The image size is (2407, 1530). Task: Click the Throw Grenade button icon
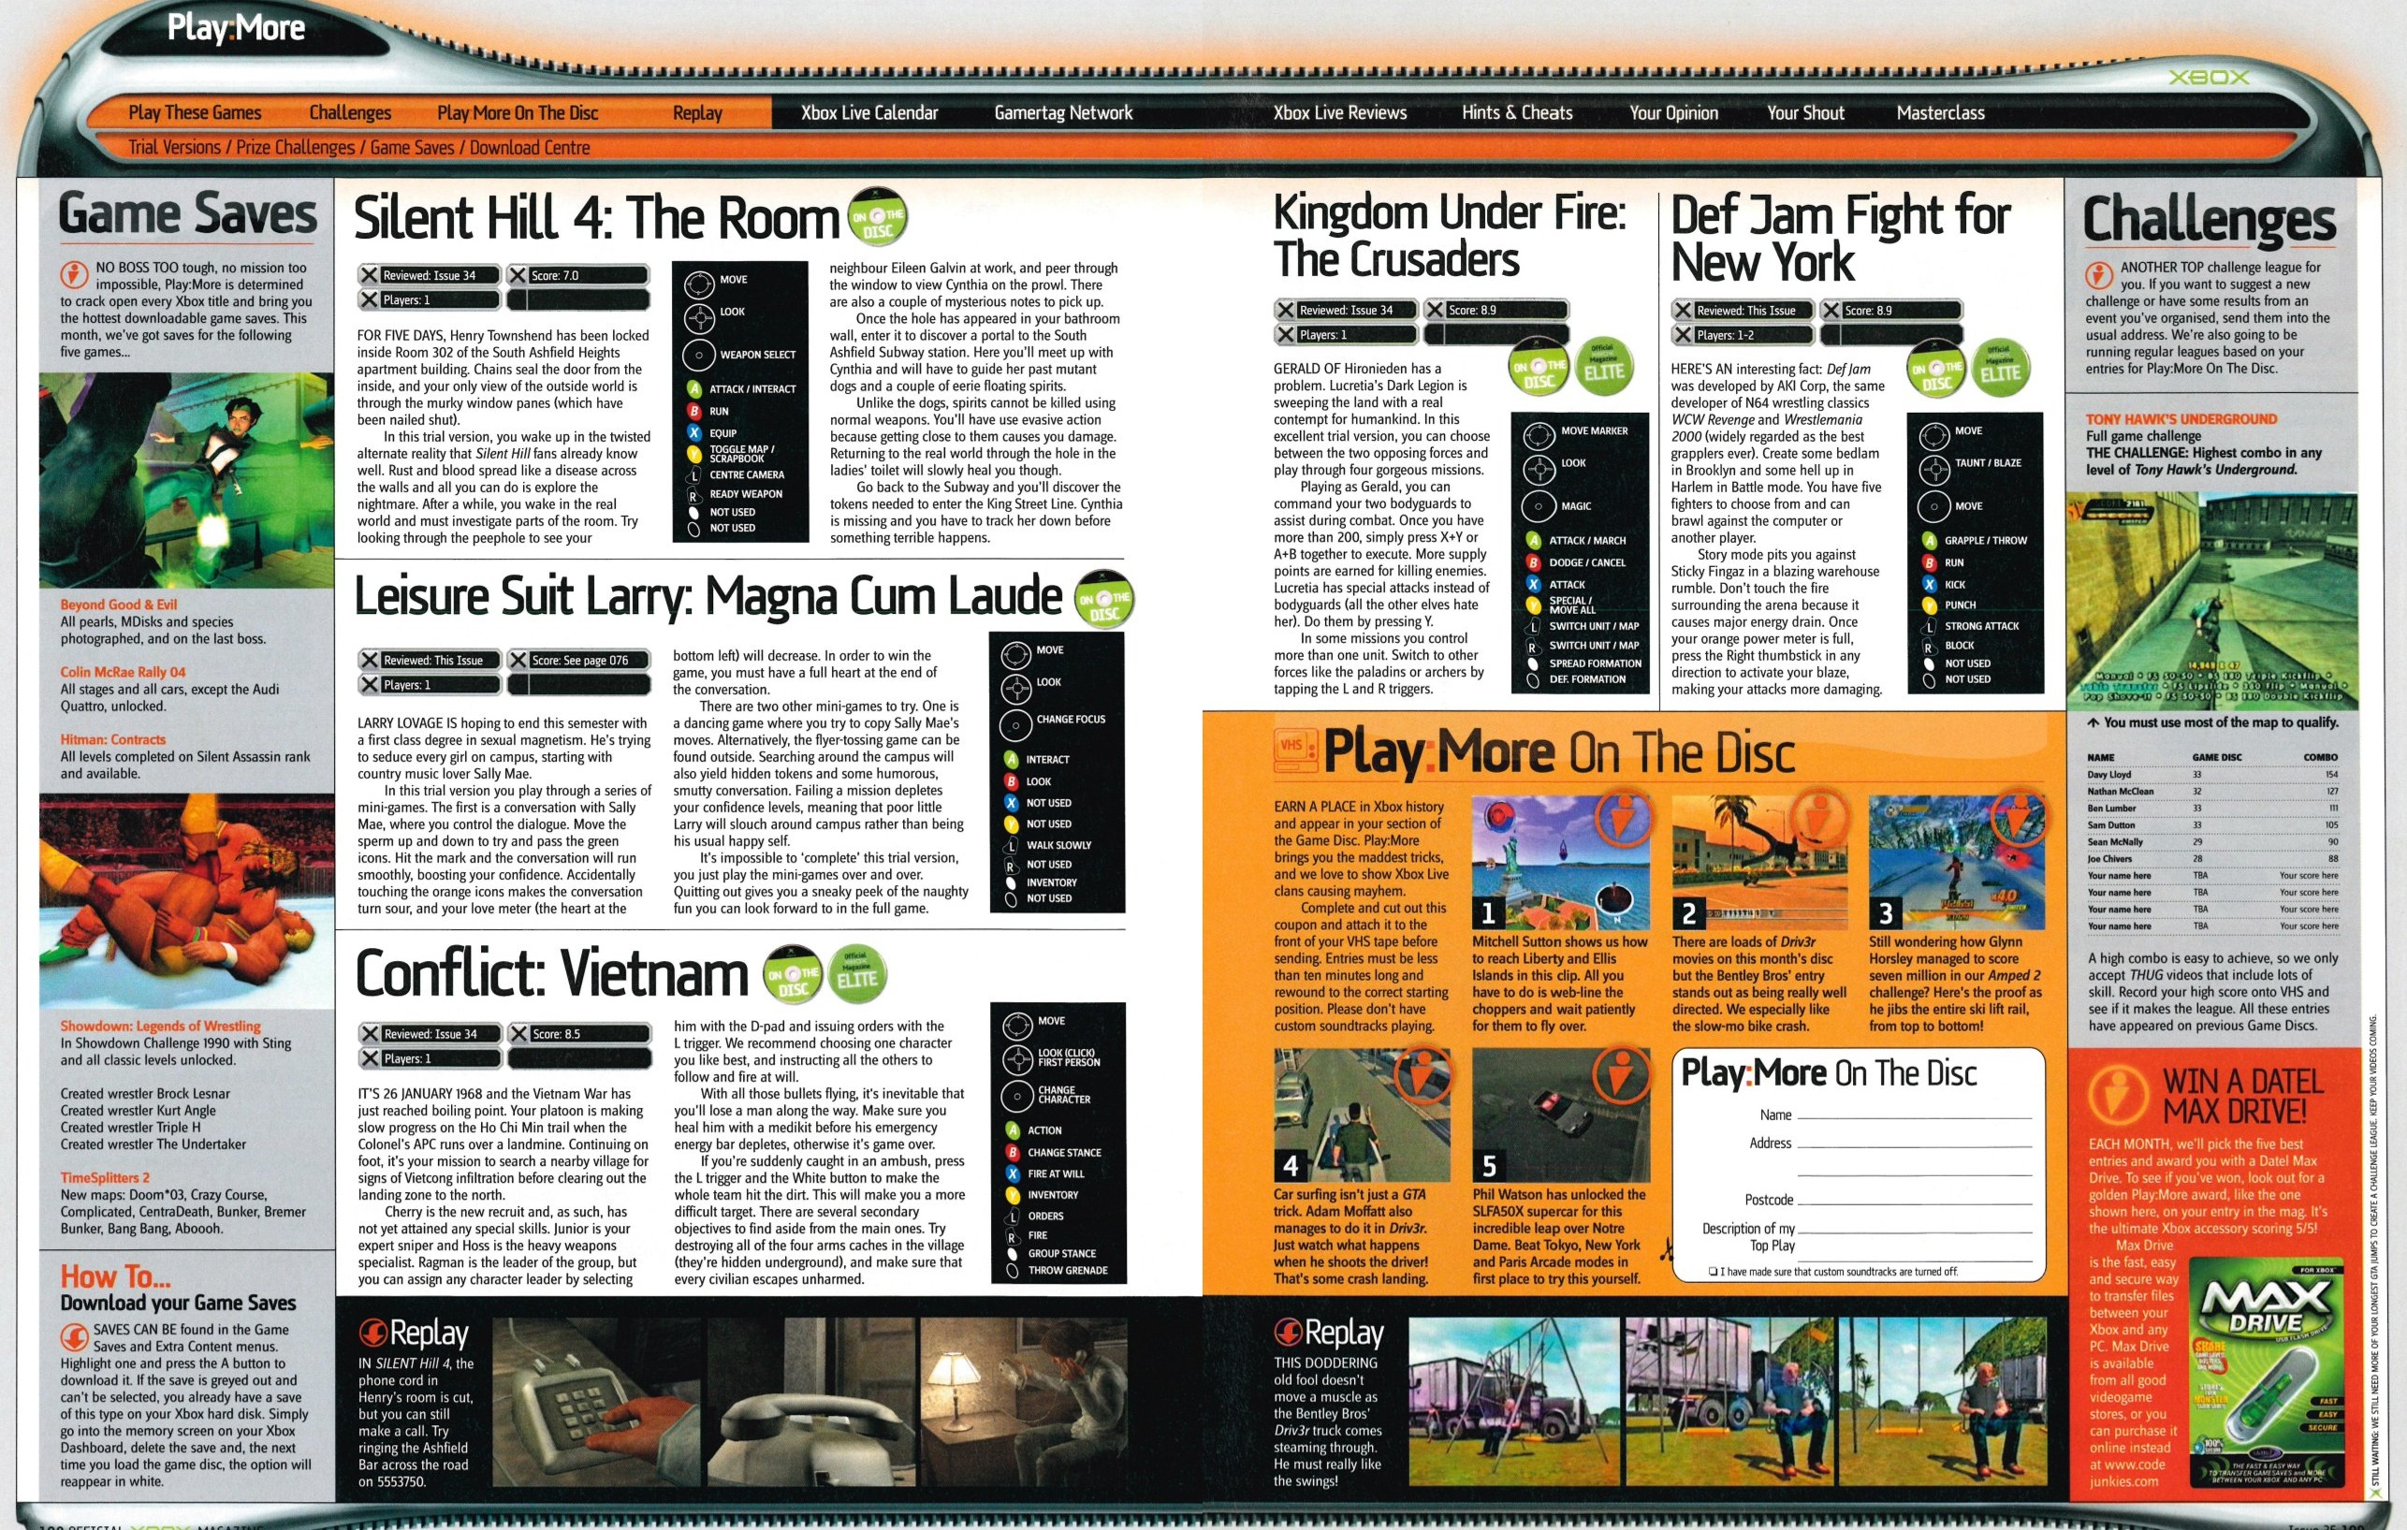pos(1013,1271)
